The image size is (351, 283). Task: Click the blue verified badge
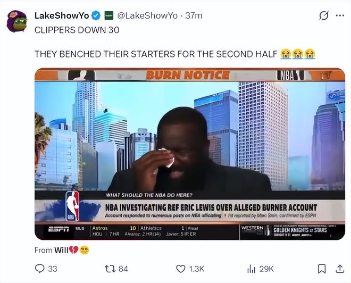coord(96,15)
